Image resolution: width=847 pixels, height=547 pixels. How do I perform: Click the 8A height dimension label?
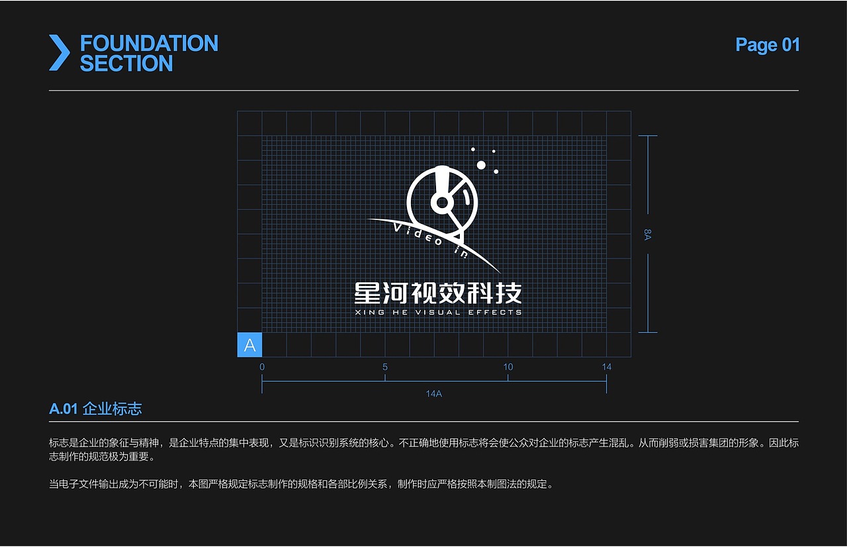(648, 234)
